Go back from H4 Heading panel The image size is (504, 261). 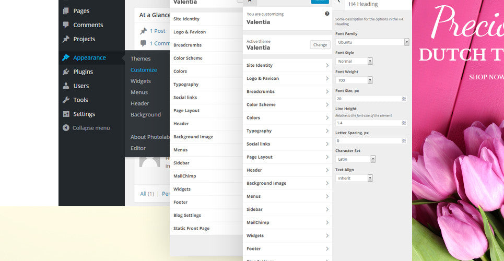click(339, 2)
